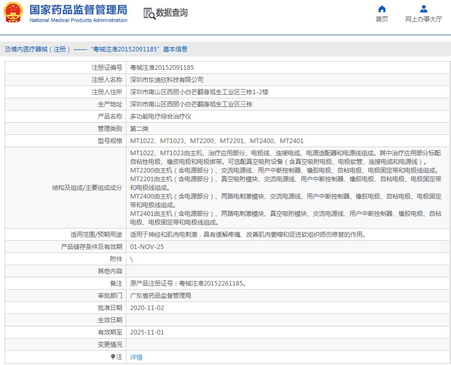The image size is (451, 365).
Task: Click National Medical Products Administration English text
Action: (78, 20)
